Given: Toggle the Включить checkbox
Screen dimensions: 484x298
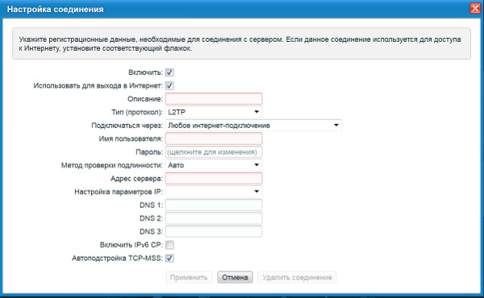Looking at the screenshot, I should 169,72.
